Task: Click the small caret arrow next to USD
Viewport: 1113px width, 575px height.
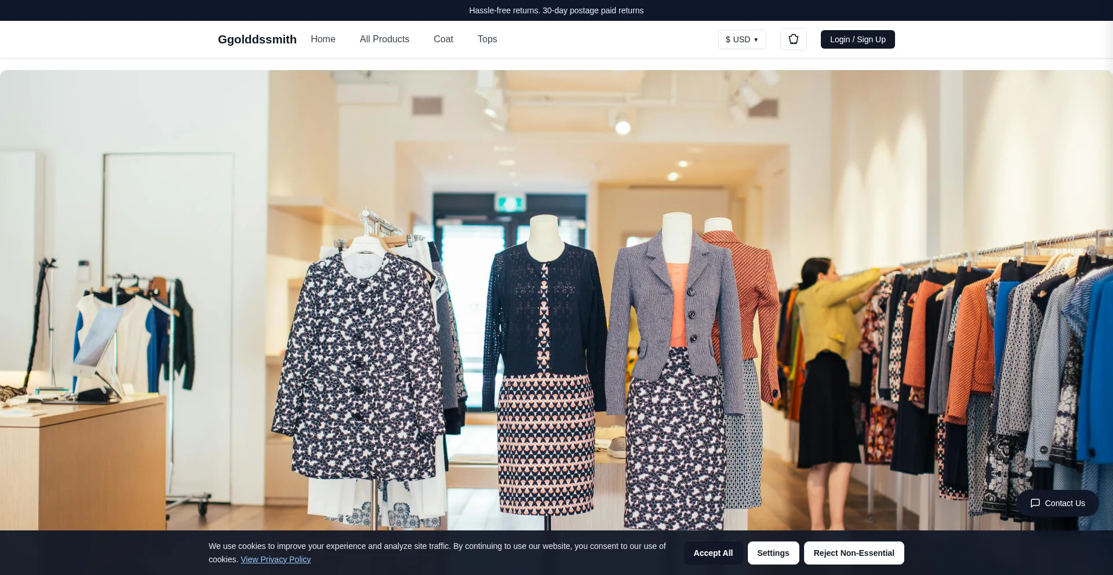Action: (x=756, y=40)
